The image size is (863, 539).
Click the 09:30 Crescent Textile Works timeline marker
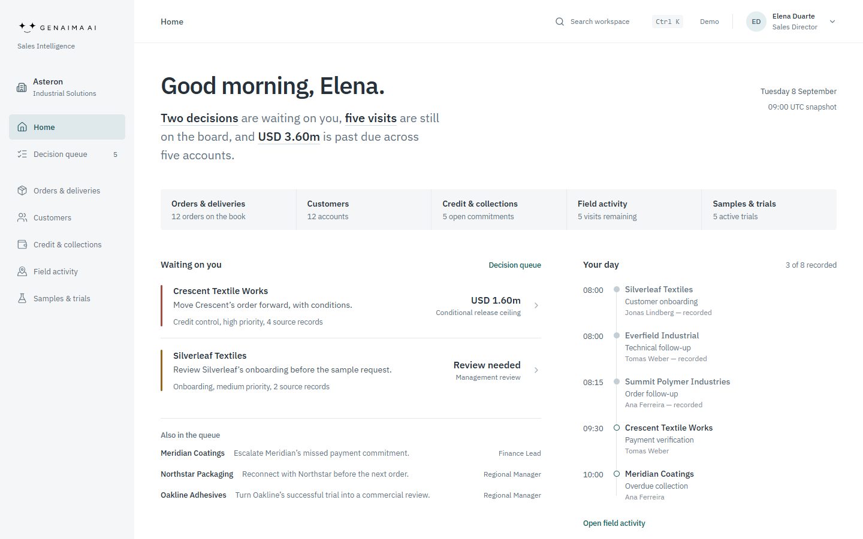617,428
